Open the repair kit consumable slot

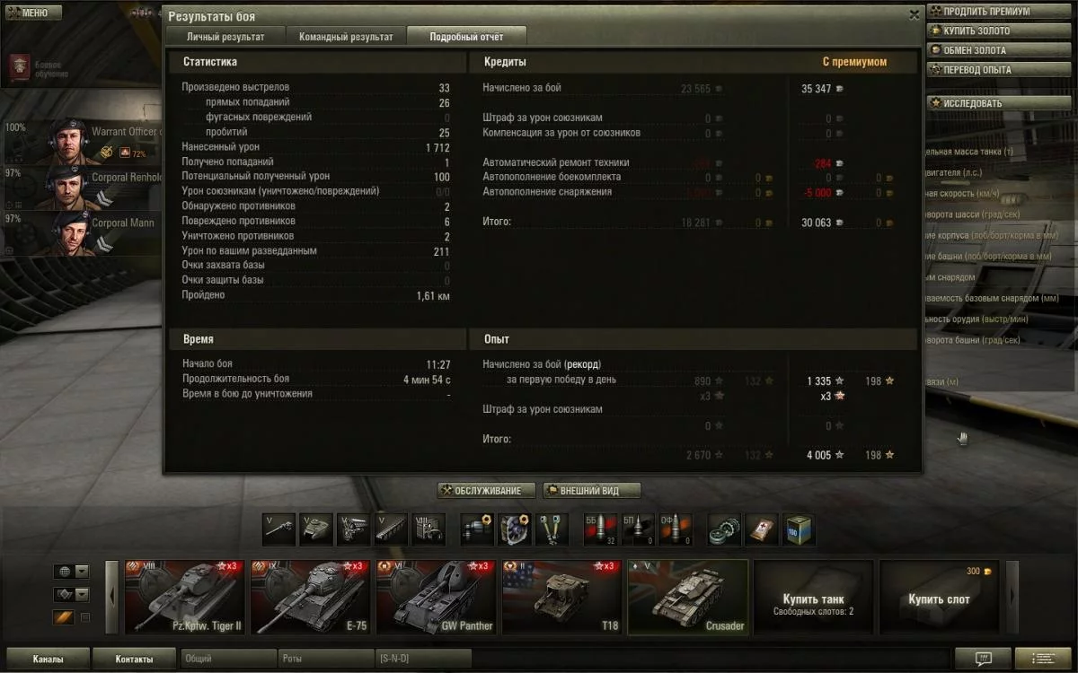(724, 529)
